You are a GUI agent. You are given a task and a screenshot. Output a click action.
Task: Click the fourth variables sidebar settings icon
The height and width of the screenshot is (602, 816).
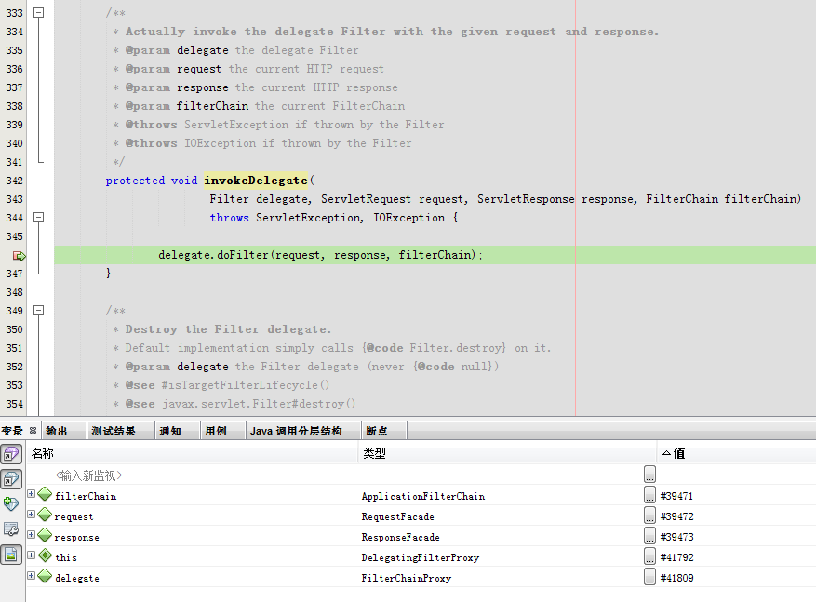(11, 529)
